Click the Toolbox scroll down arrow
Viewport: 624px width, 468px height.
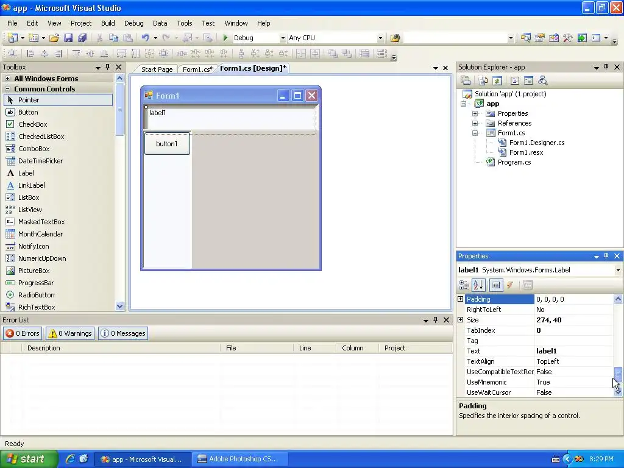[x=120, y=307]
